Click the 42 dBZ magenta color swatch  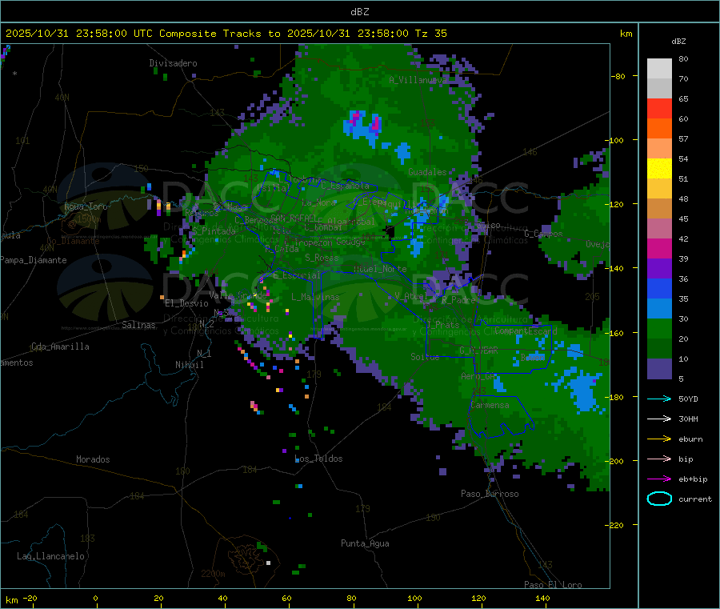(659, 248)
